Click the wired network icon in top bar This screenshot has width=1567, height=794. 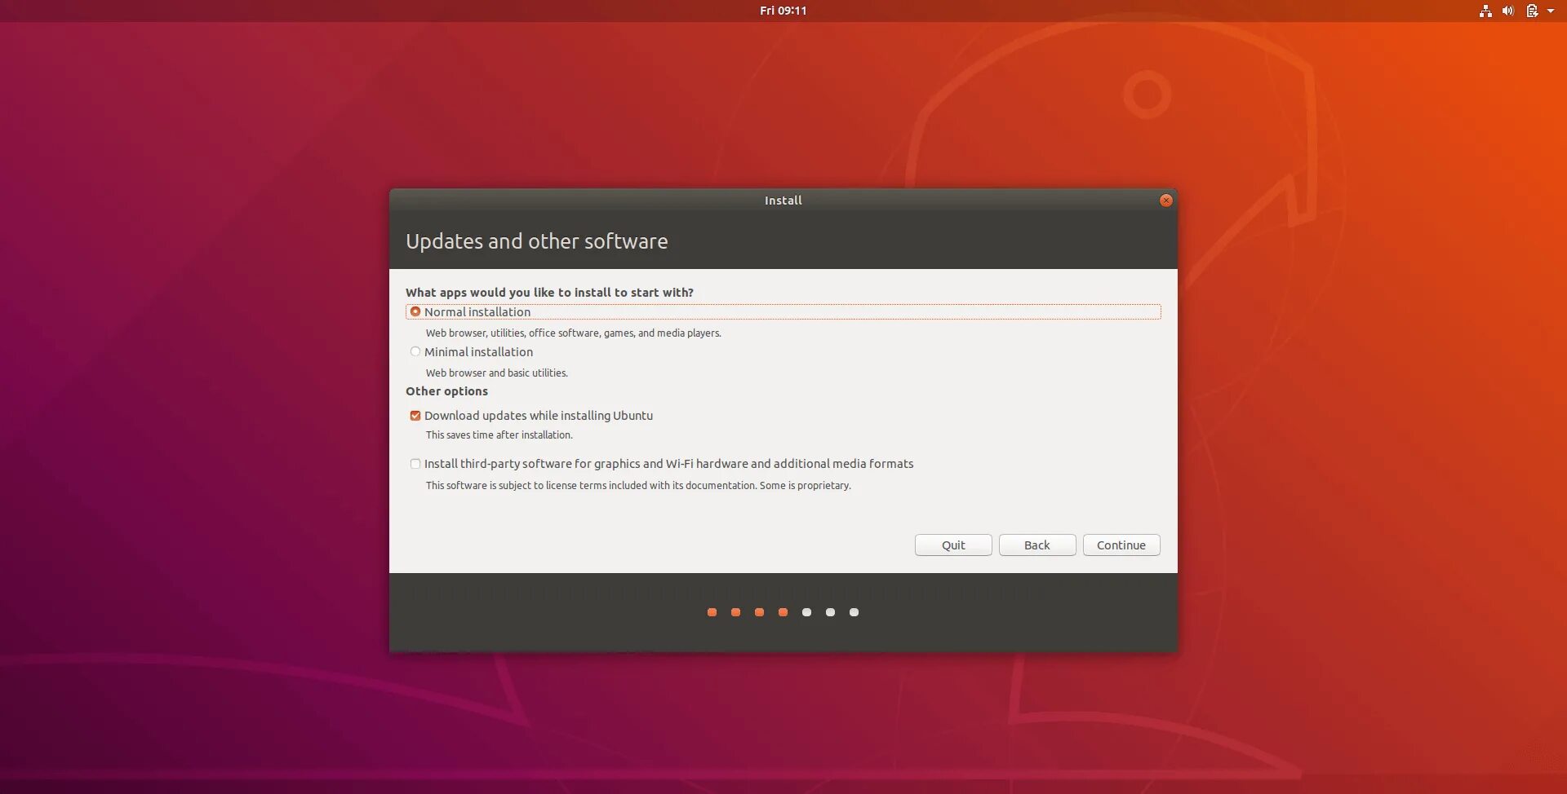coord(1485,11)
